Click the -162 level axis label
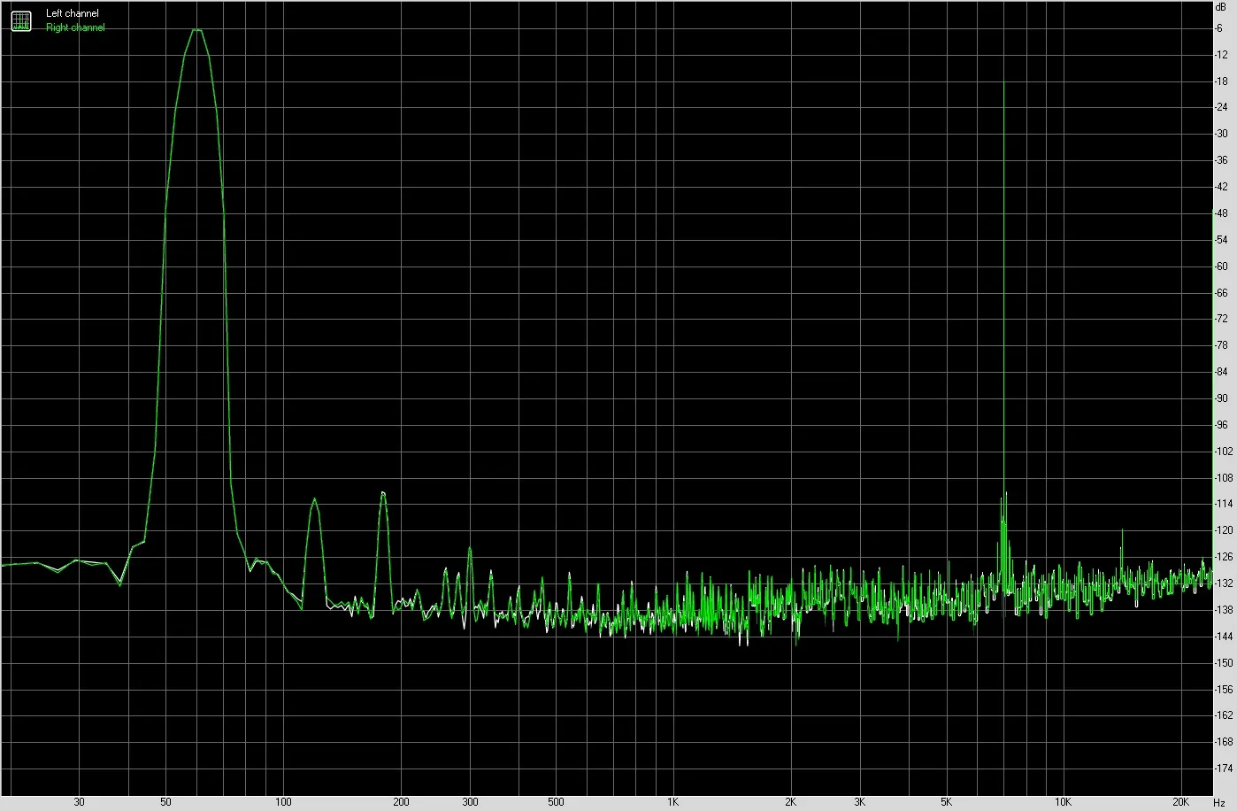This screenshot has height=811, width=1237. coord(1224,715)
